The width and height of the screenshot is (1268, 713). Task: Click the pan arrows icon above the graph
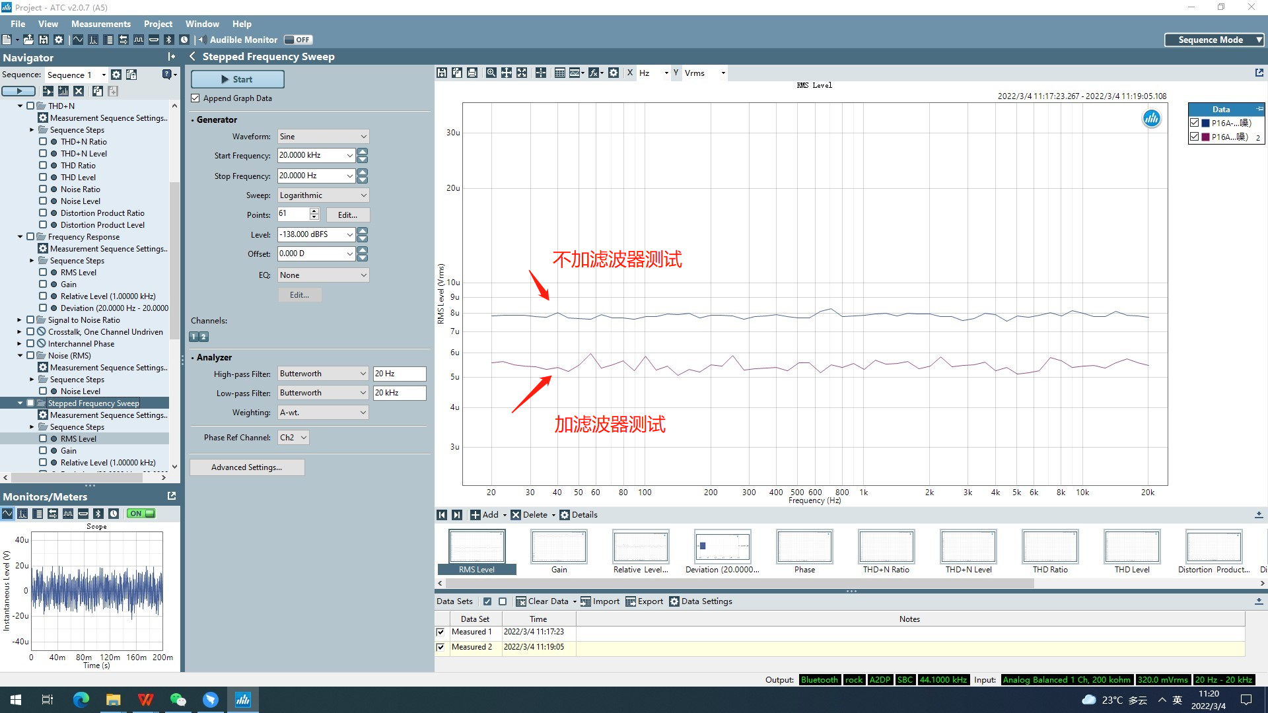[507, 73]
